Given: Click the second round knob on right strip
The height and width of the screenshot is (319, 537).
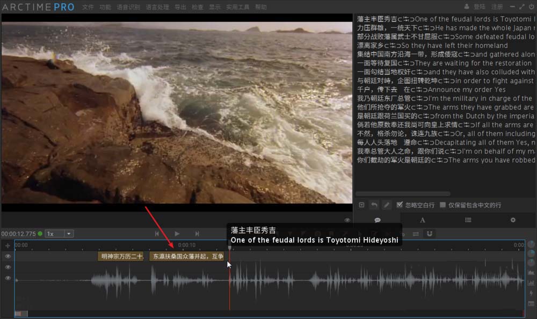Looking at the screenshot, I should 531,253.
